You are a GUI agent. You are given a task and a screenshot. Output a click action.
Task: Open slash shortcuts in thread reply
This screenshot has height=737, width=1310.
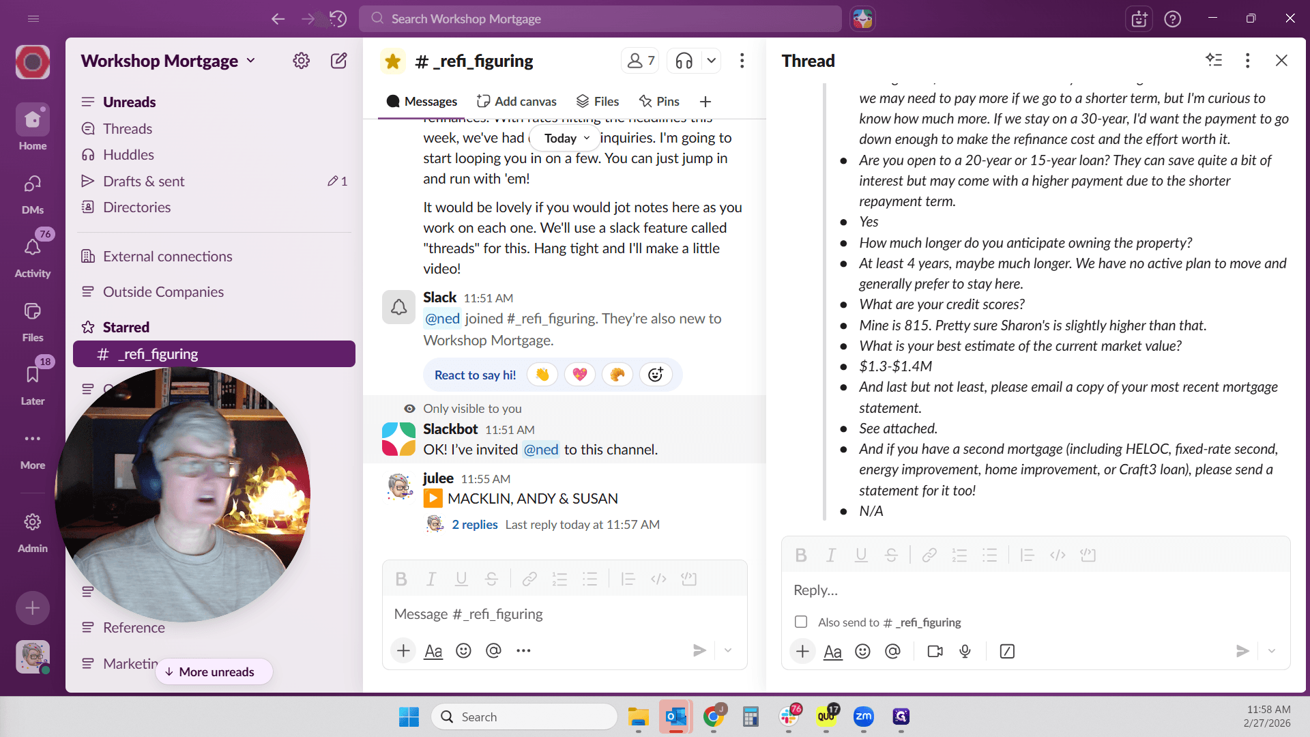point(1007,651)
